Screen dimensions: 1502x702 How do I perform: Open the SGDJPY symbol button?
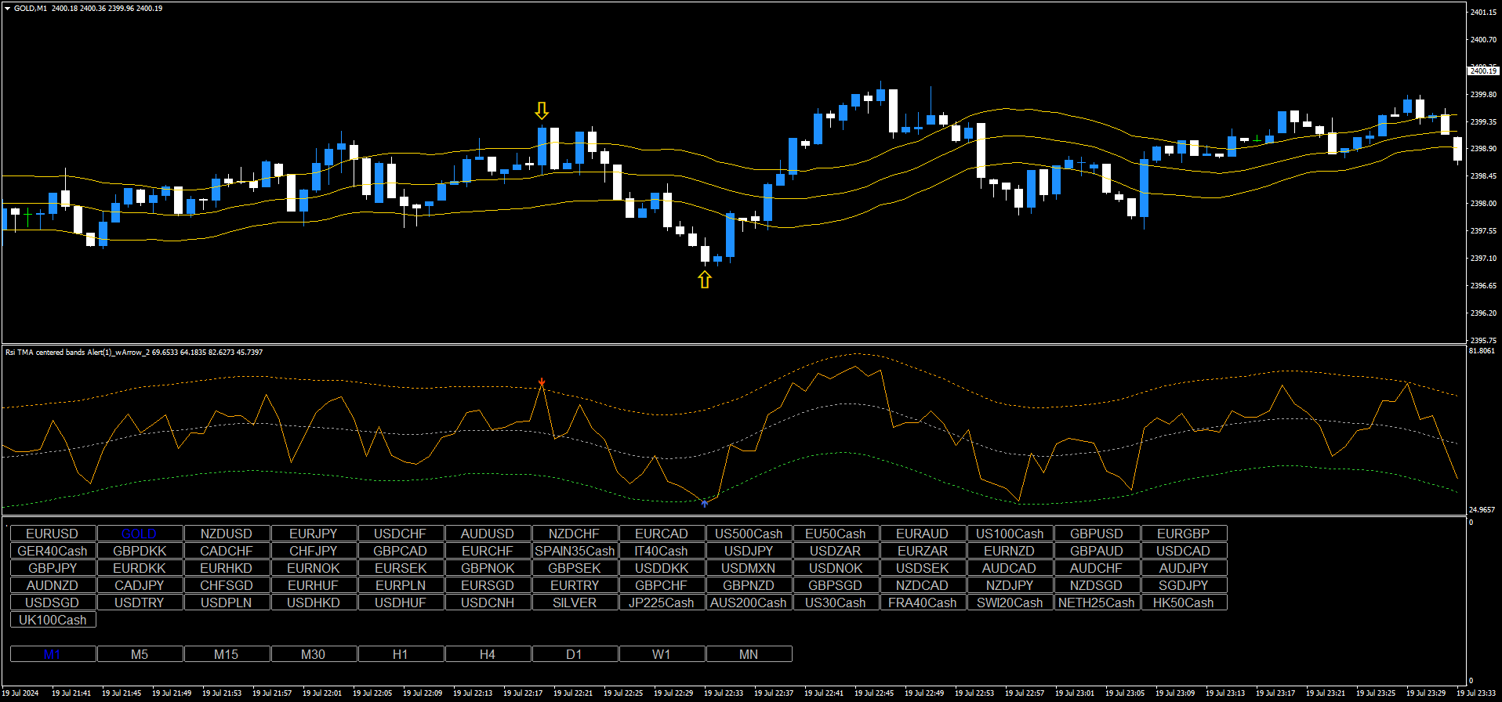click(1184, 585)
